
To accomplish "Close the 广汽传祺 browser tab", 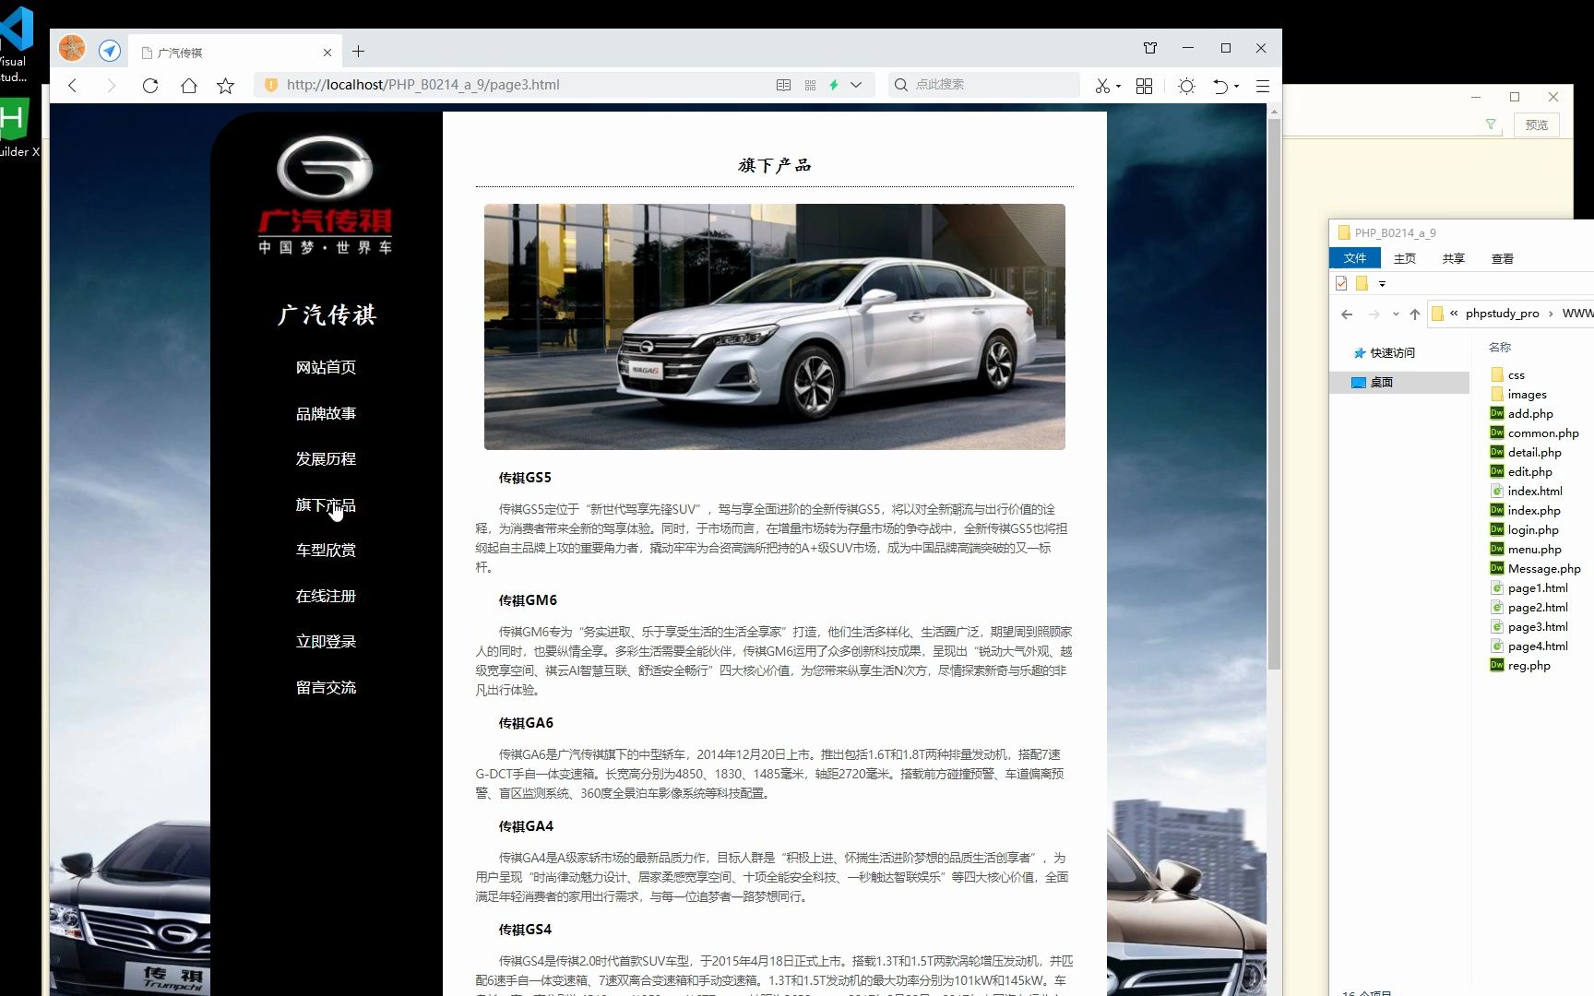I will (x=327, y=53).
